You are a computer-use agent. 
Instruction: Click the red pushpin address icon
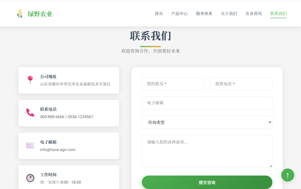(x=30, y=80)
